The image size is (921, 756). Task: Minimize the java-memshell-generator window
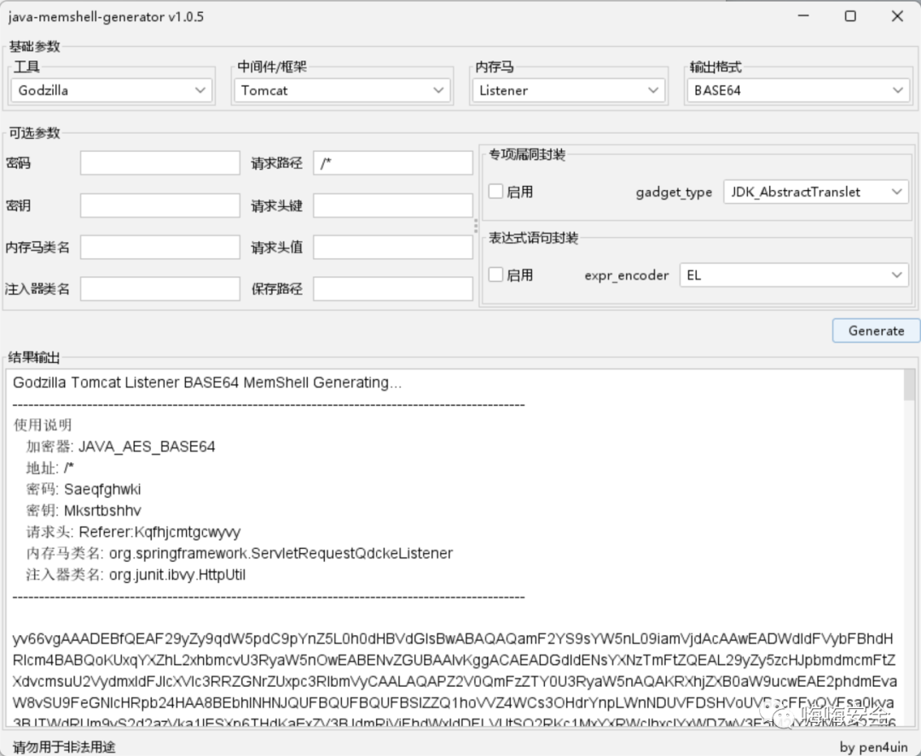pos(803,16)
